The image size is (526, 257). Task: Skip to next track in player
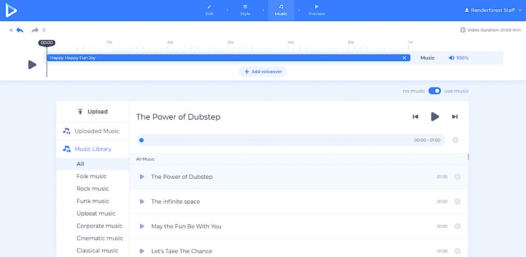[454, 117]
